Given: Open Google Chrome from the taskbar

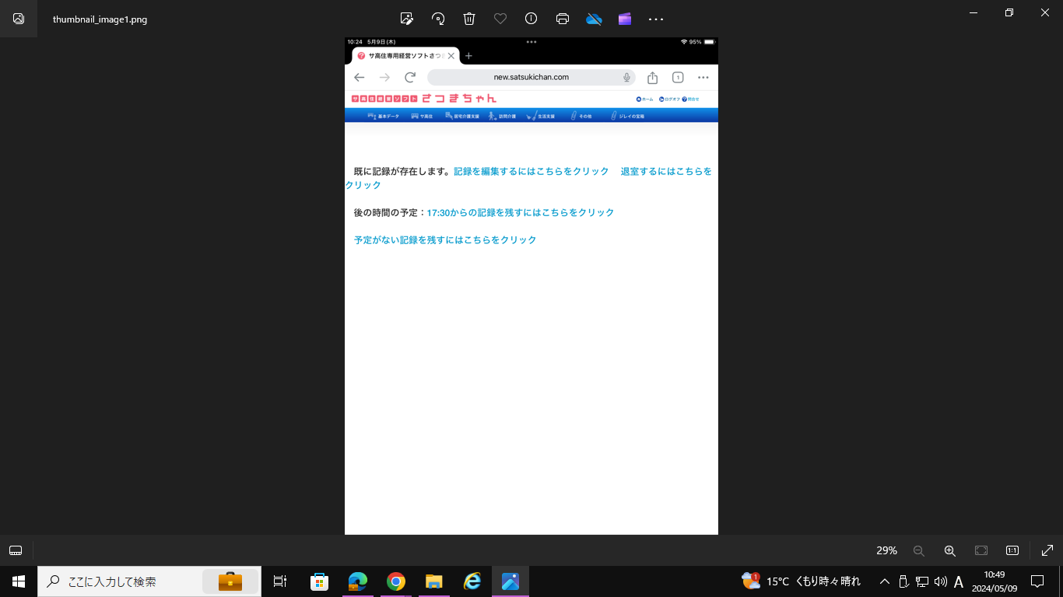Looking at the screenshot, I should (396, 581).
